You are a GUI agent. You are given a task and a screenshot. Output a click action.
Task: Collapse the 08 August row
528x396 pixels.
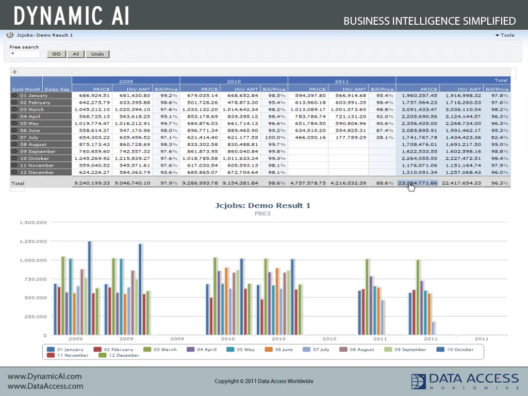coord(14,144)
